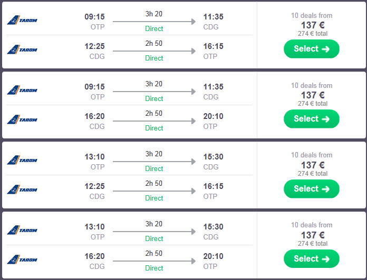Screen dimensions: 367x280
Task: Select the fourth deal: 13:10 out, 16:20 return
Action: pyautogui.click(x=311, y=259)
